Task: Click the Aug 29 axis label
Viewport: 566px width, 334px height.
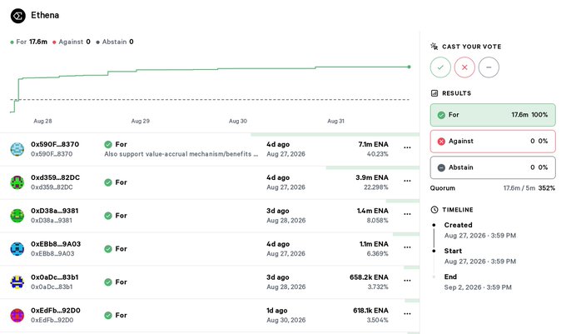Action: pos(141,121)
